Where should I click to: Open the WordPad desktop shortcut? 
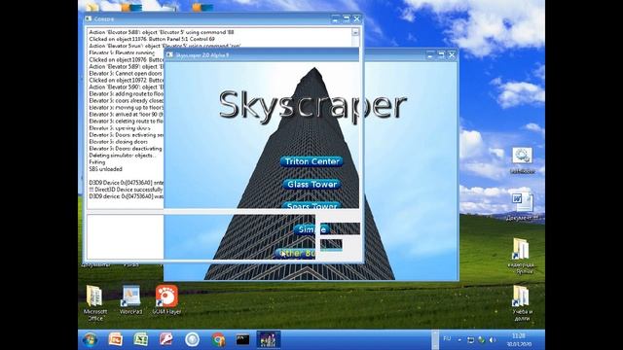pos(130,300)
